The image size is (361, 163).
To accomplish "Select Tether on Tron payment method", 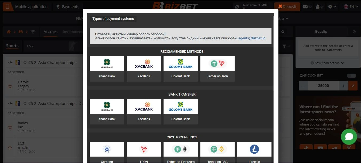I will (x=218, y=69).
